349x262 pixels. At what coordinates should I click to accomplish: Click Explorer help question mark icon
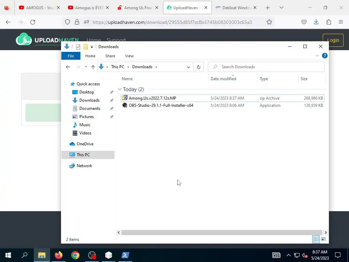tap(324, 56)
